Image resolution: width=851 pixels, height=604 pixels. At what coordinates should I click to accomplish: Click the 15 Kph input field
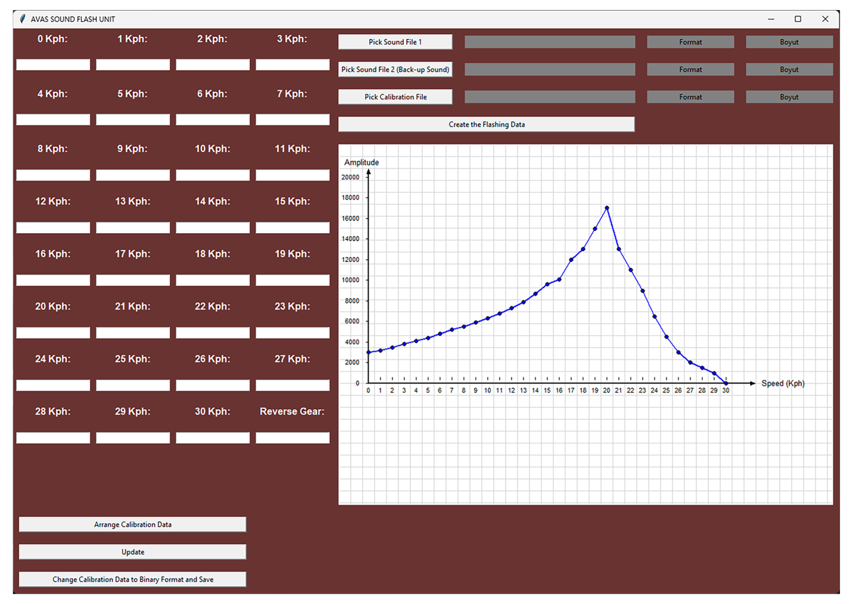[292, 228]
